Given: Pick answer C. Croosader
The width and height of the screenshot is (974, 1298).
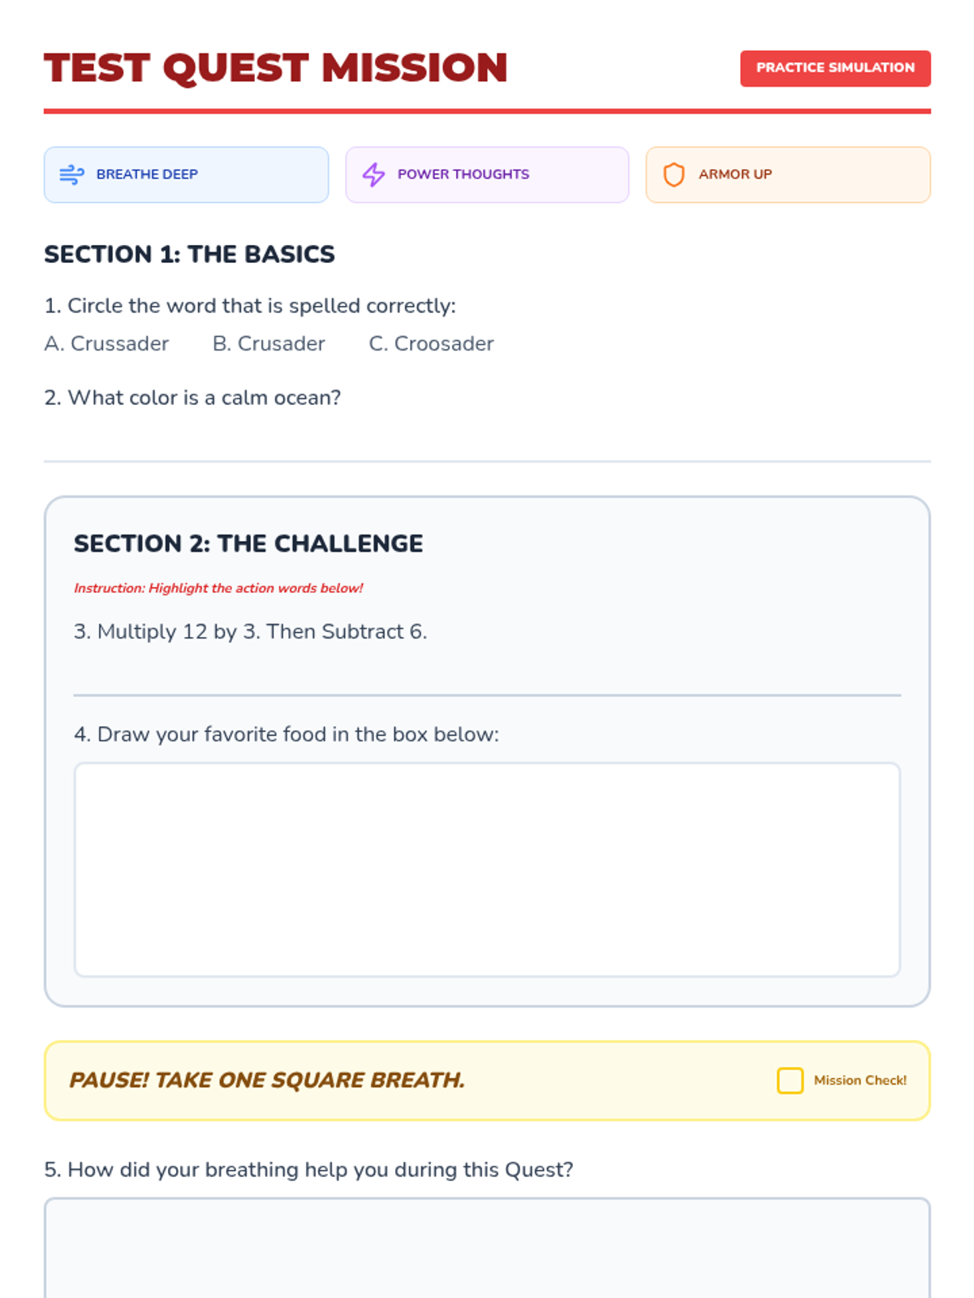Looking at the screenshot, I should pyautogui.click(x=431, y=344).
